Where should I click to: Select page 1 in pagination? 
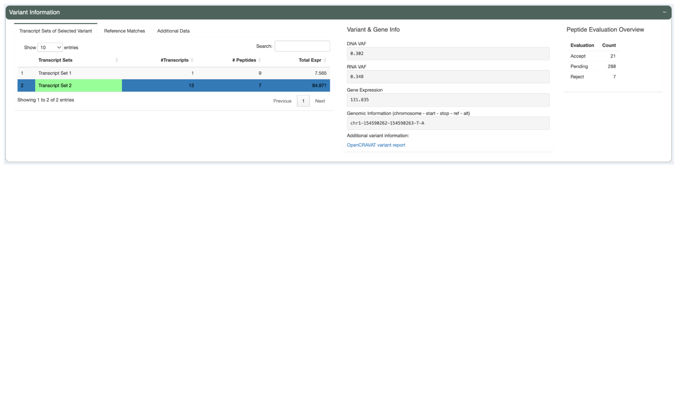pos(303,101)
